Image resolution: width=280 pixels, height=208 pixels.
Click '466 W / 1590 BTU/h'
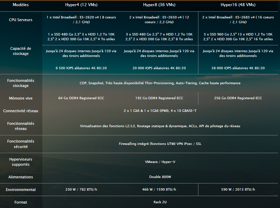[x=159, y=190]
